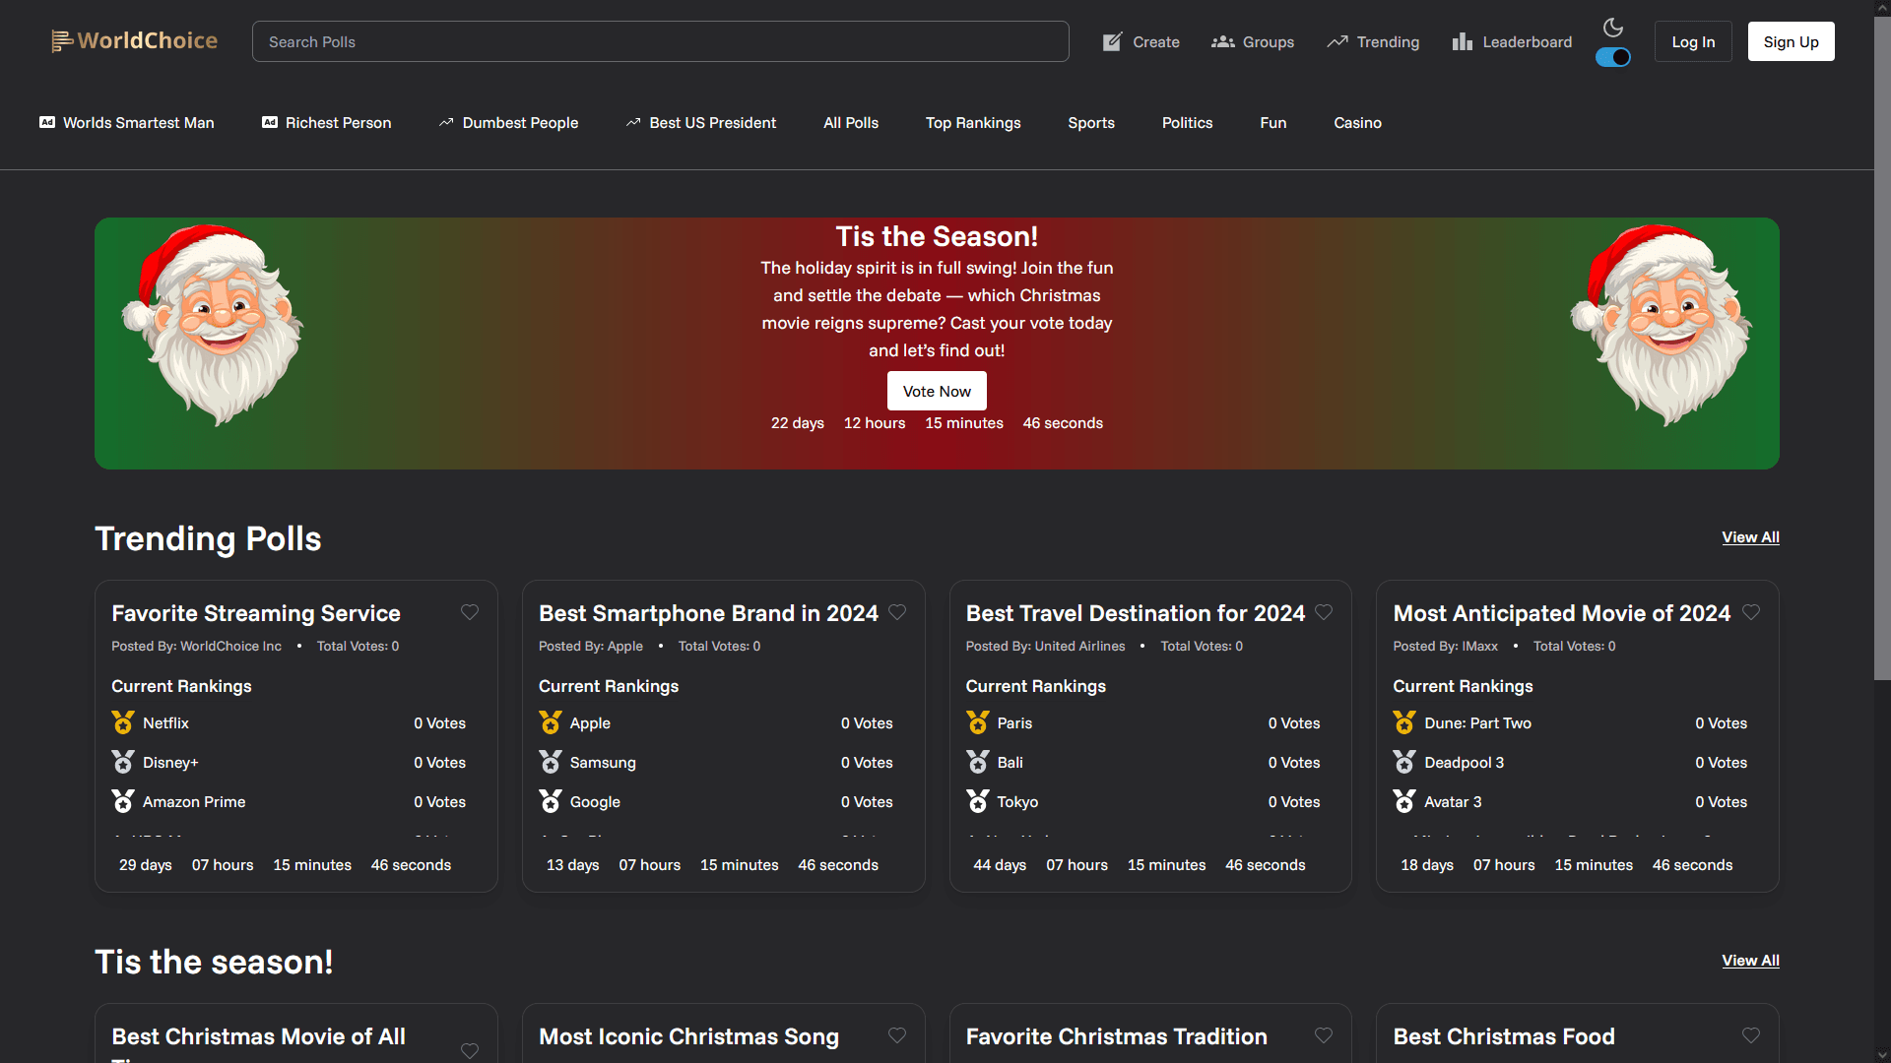Heart the Best Smartphone Brand poll
The width and height of the screenshot is (1891, 1063).
click(x=896, y=612)
